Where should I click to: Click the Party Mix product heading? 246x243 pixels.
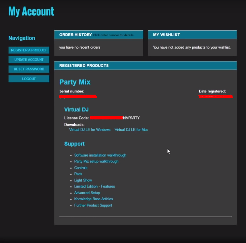[75, 82]
